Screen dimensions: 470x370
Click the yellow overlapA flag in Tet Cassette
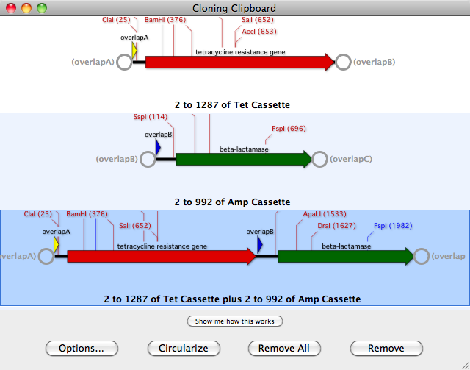pyautogui.click(x=134, y=50)
